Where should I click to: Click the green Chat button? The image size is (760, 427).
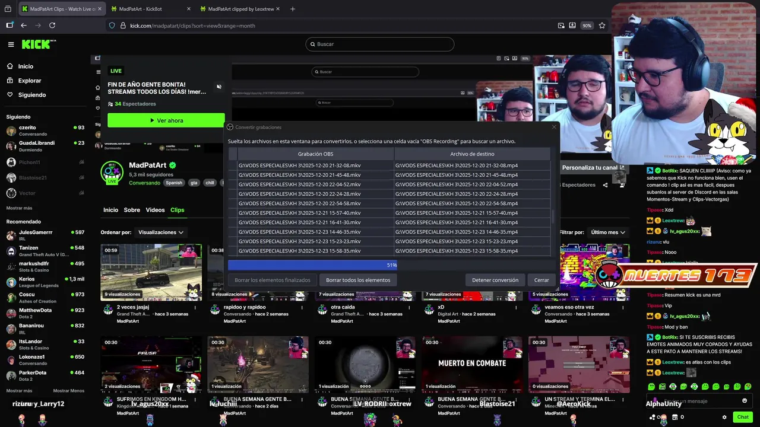click(743, 417)
